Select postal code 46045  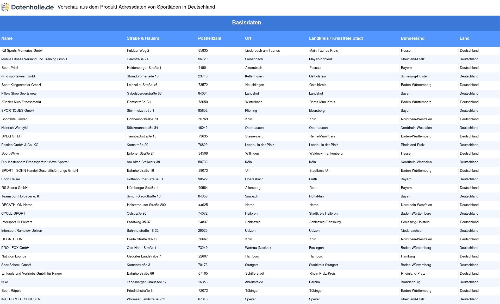pos(203,128)
